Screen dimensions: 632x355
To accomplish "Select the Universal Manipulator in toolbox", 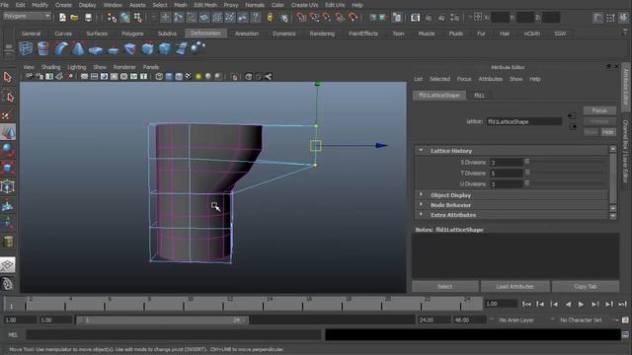I will coord(8,186).
